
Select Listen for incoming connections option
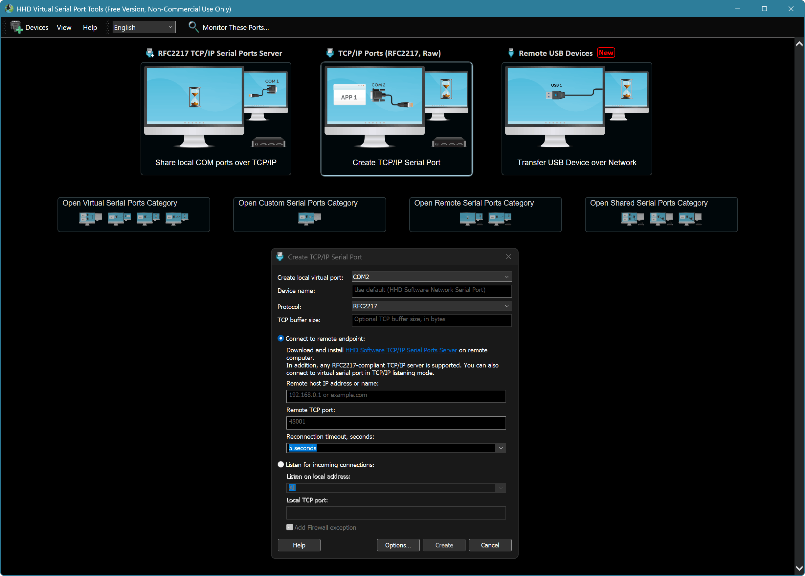point(280,464)
